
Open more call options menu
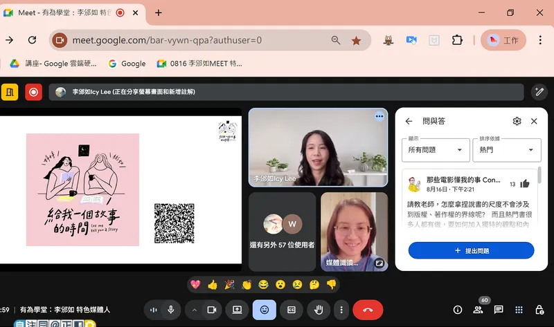pyautogui.click(x=341, y=310)
